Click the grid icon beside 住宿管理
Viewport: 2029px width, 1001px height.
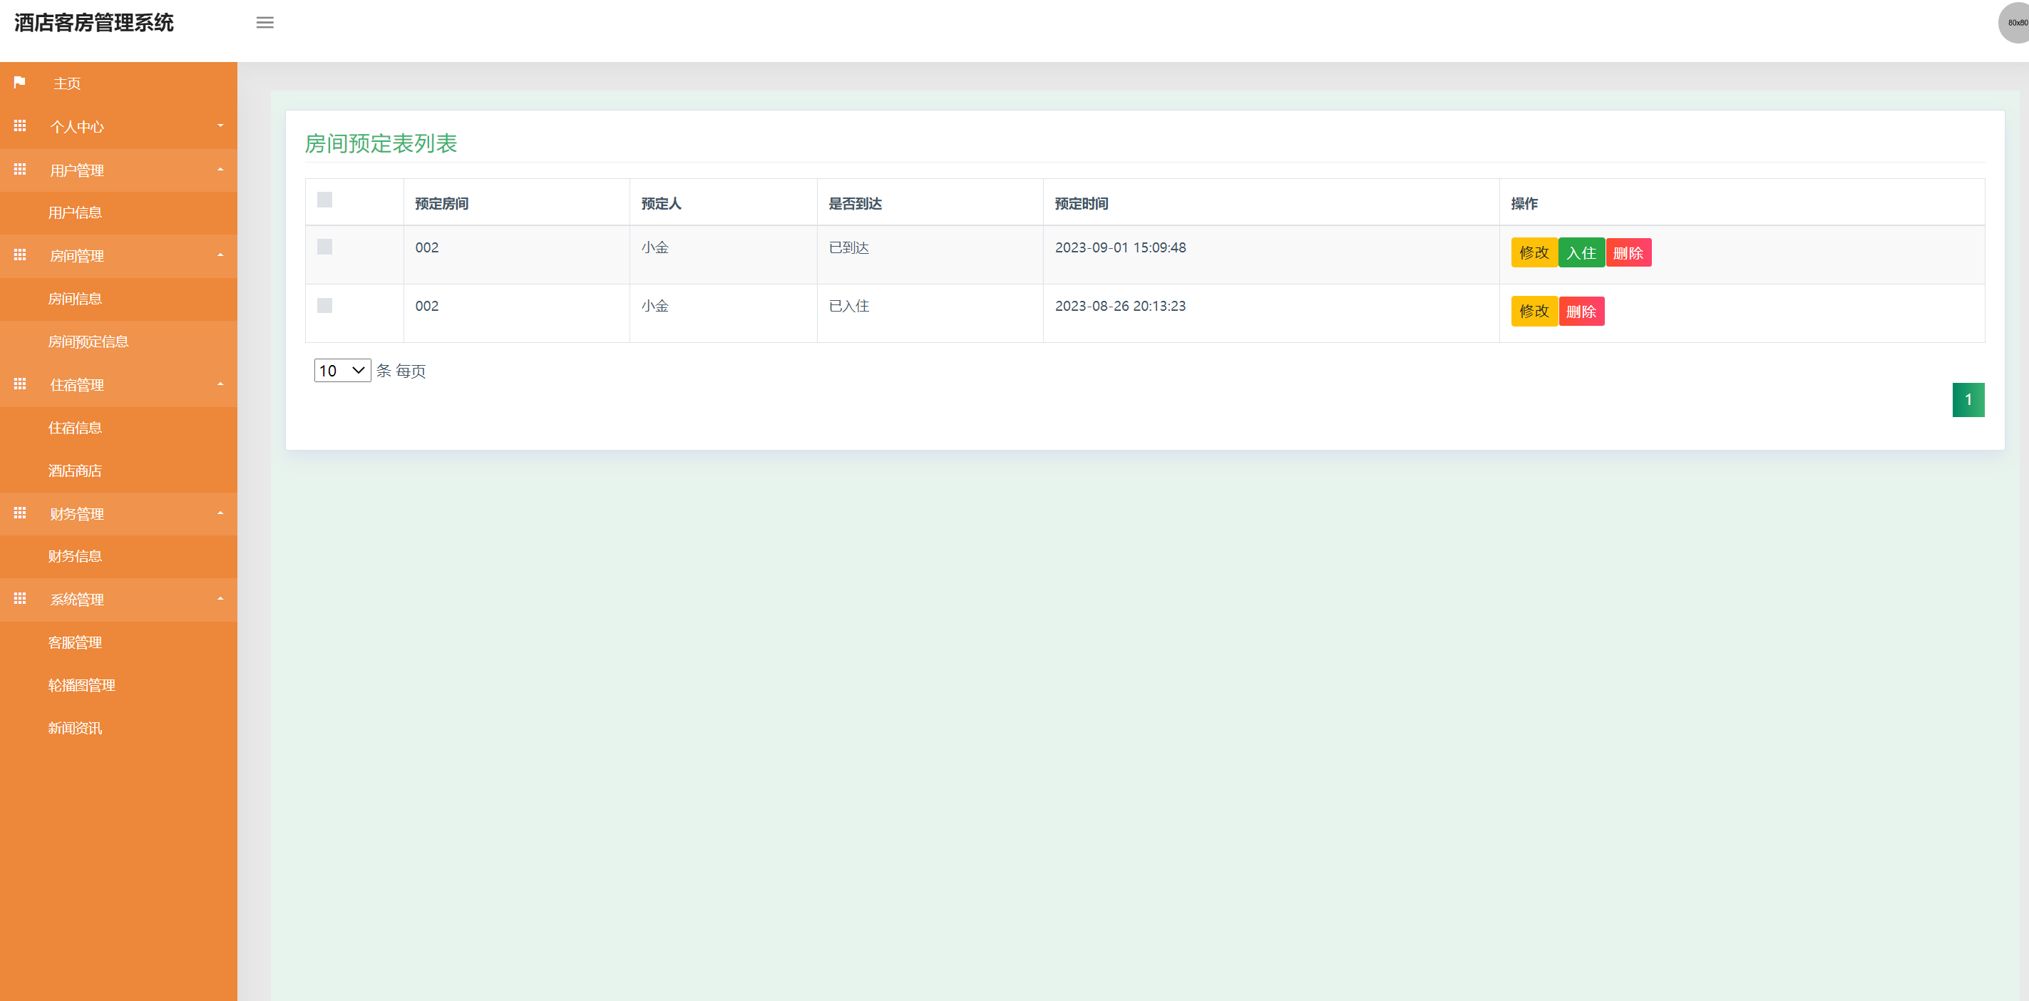click(x=20, y=384)
